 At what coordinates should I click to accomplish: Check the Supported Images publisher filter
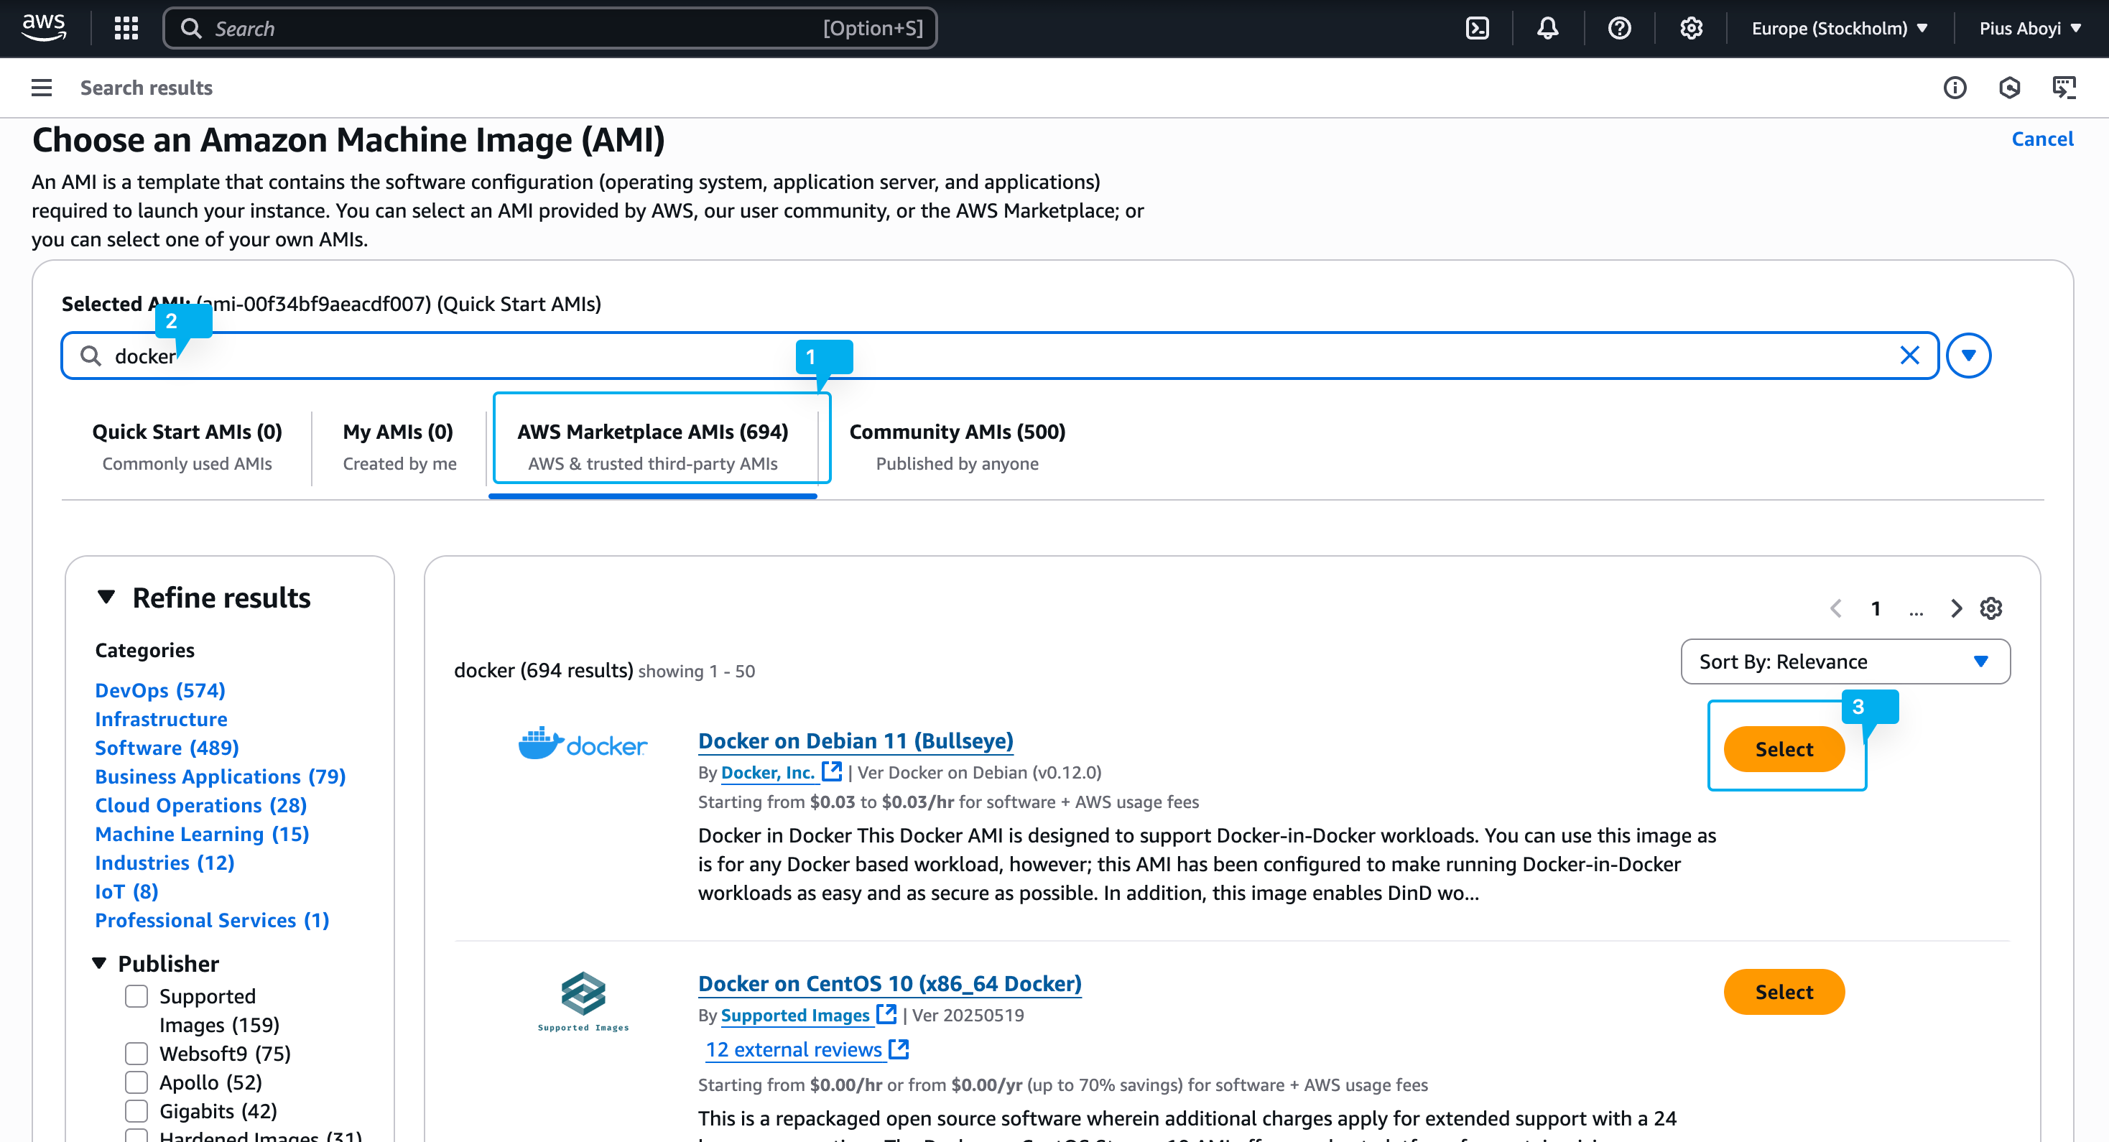[136, 996]
